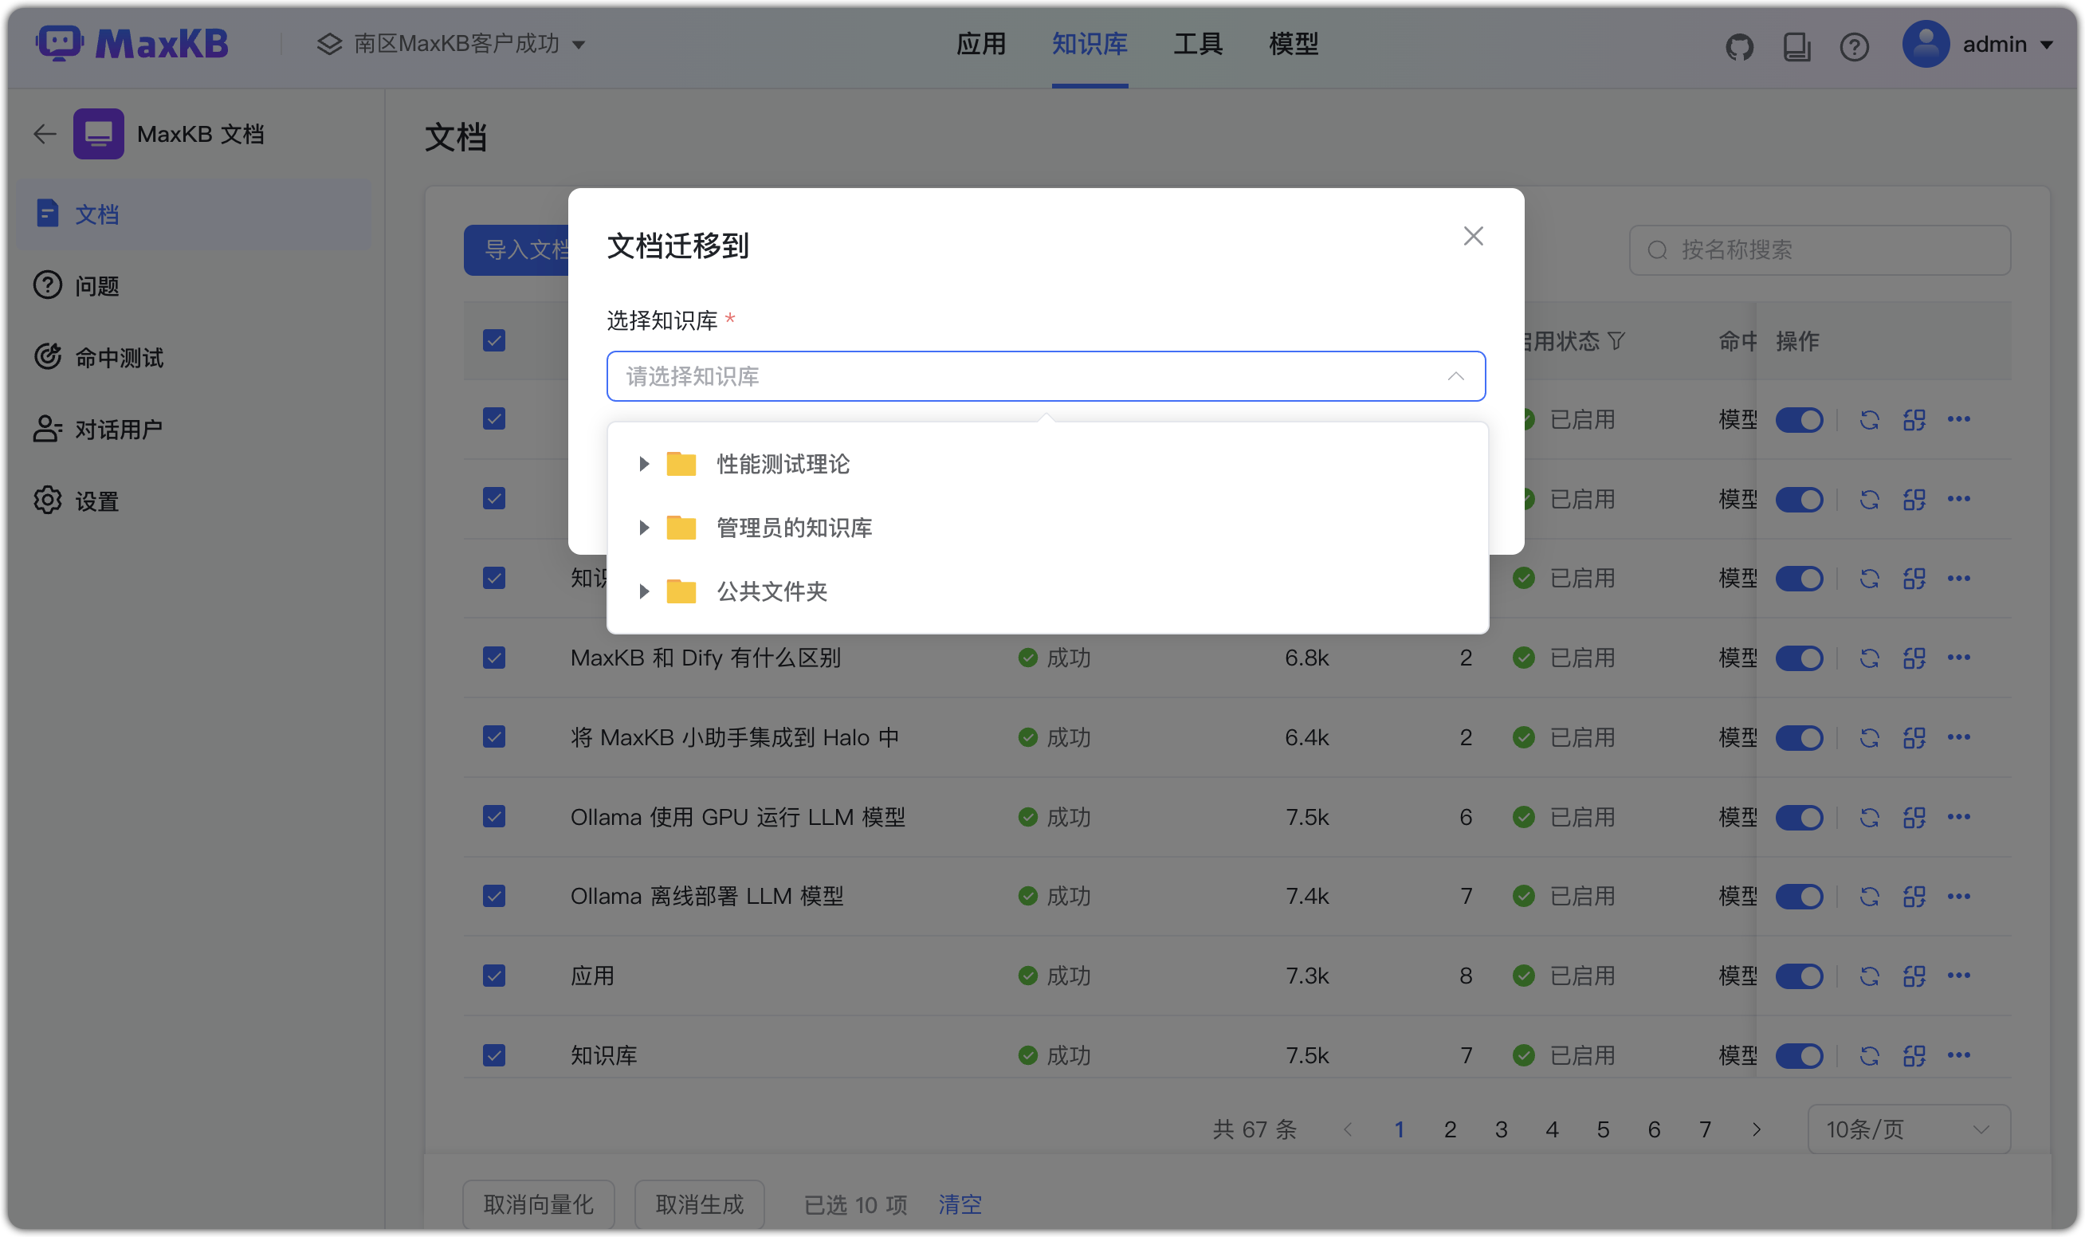Uncheck the select-all header checkbox
Viewport: 2085px width, 1237px height.
494,340
